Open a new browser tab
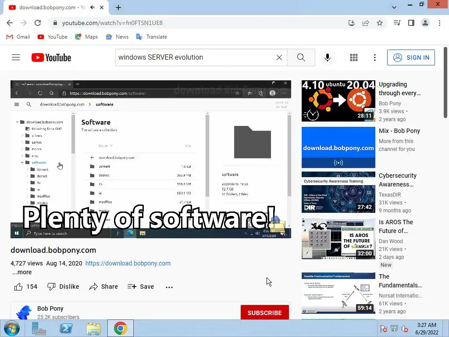Viewport: 449px width, 337px height. tap(118, 7)
